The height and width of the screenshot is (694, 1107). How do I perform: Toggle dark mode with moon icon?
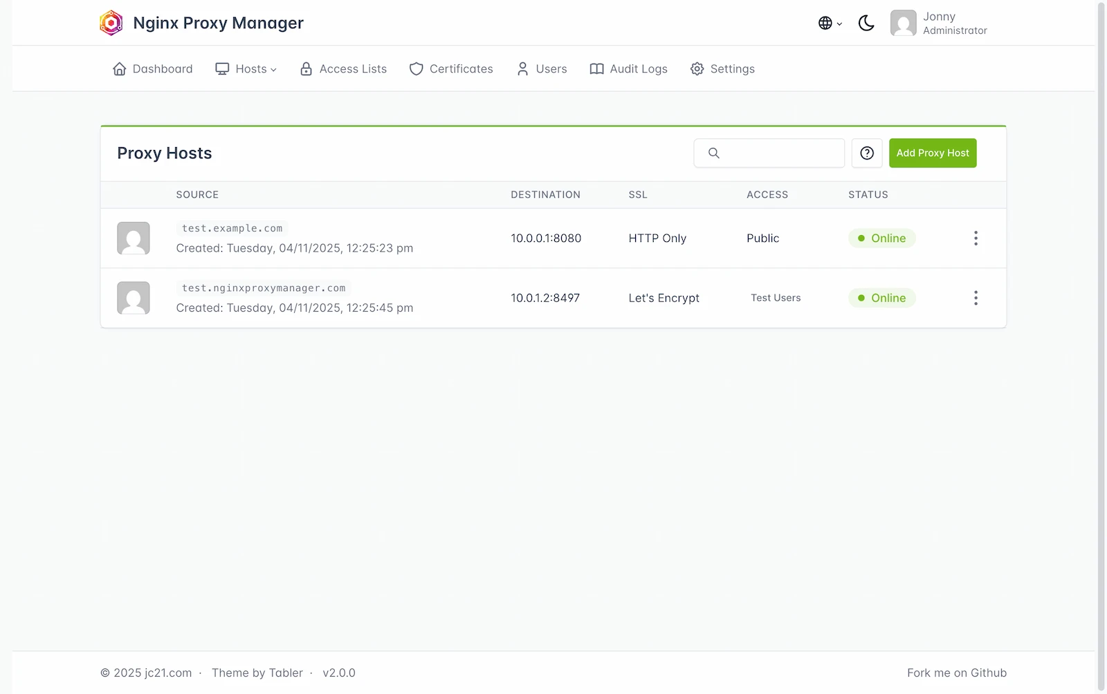(866, 23)
